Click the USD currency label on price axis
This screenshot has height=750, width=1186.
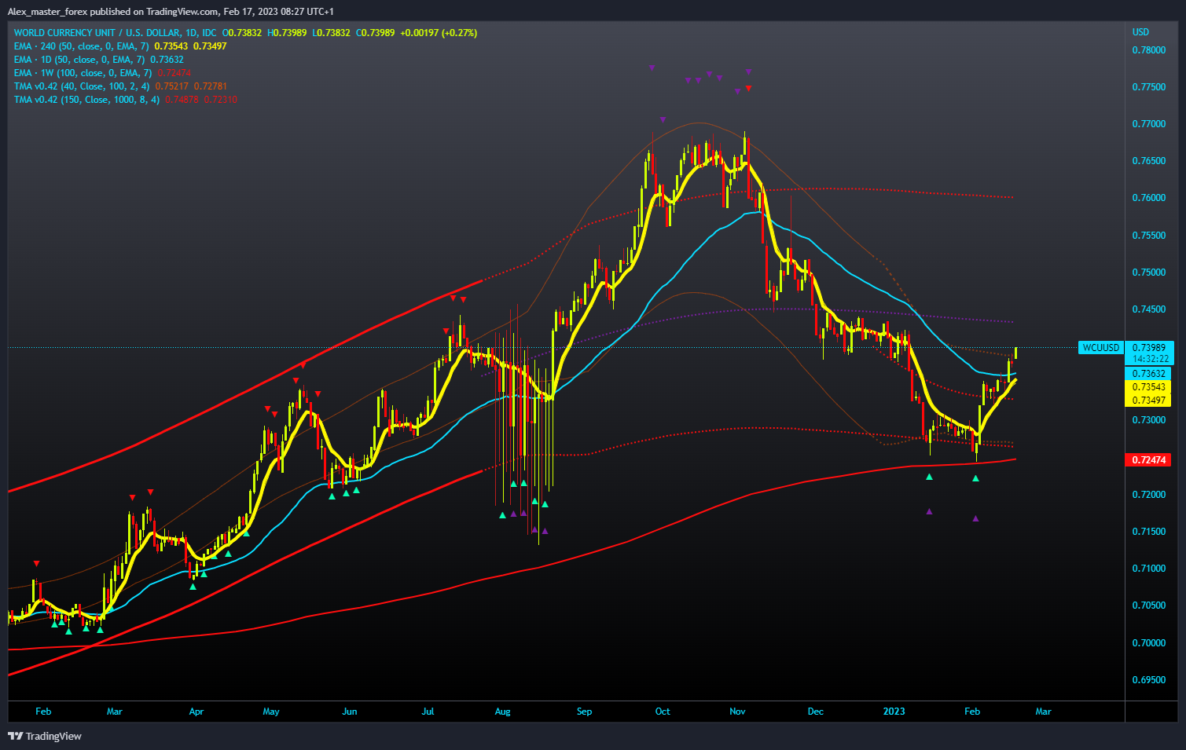[1140, 32]
